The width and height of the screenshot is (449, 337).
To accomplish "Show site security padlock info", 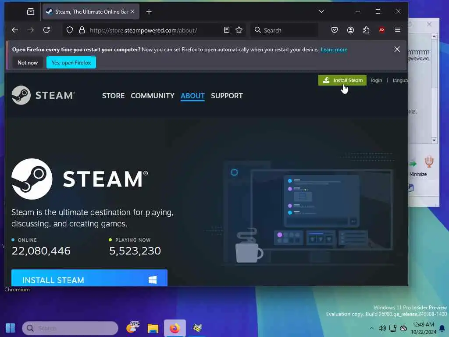I will [82, 30].
